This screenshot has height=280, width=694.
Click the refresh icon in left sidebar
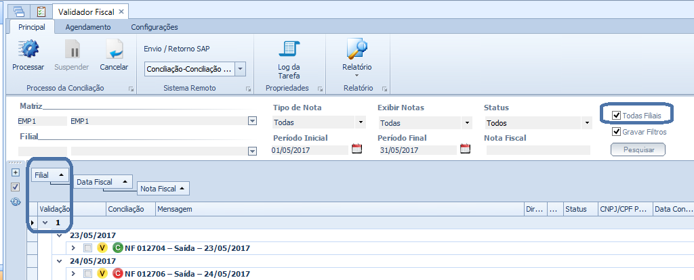point(16,202)
